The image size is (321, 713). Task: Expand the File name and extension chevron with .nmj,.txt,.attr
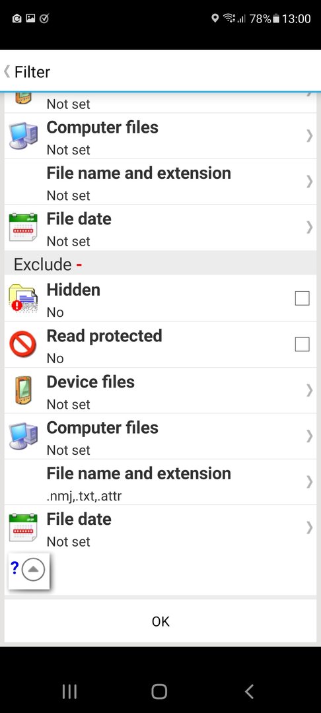[x=310, y=481]
